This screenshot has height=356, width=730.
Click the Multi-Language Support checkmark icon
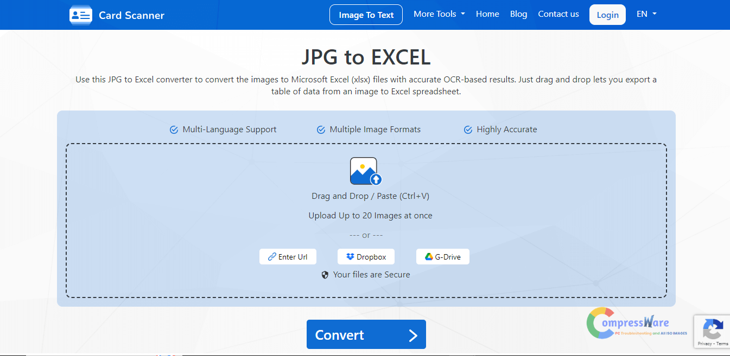[x=174, y=130]
